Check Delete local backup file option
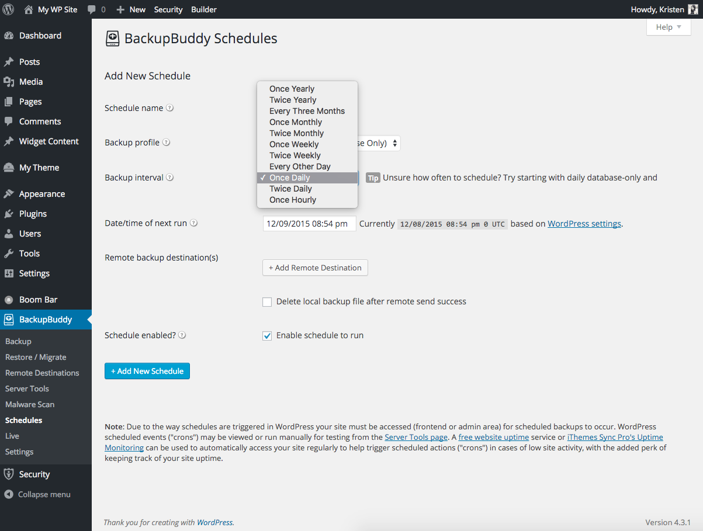The width and height of the screenshot is (703, 531). (267, 302)
